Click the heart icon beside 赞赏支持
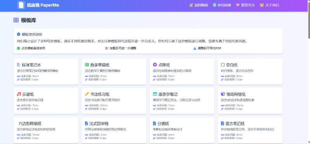This screenshot has width=310, height=144. [238, 5]
